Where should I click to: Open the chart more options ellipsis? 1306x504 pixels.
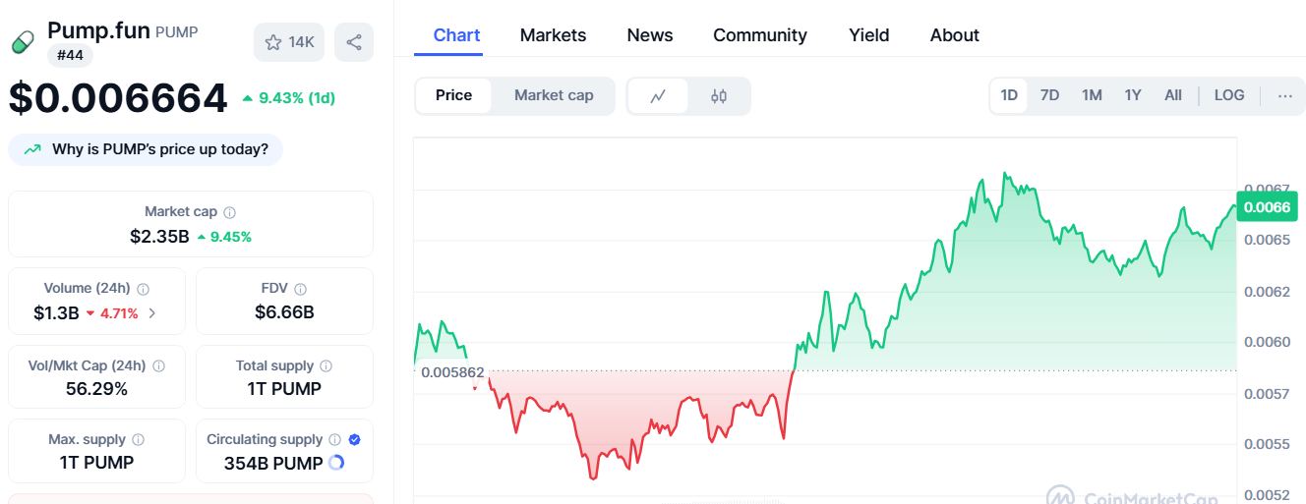pos(1285,95)
